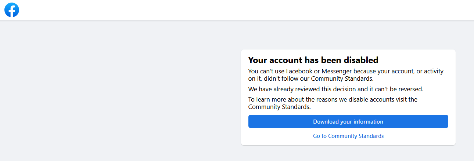474x161 pixels.
Task: Click the gray background below the notice card
Action: 348,153
